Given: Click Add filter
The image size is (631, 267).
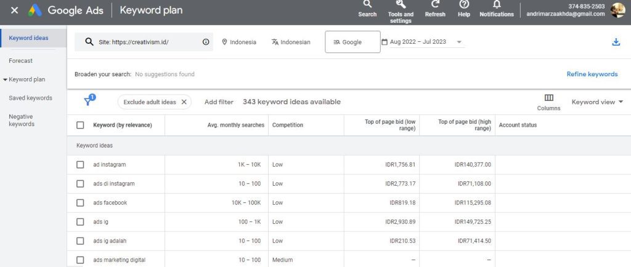Looking at the screenshot, I should point(219,102).
